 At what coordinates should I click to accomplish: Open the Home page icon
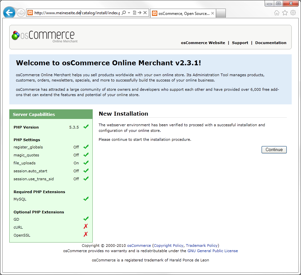coord(277,13)
